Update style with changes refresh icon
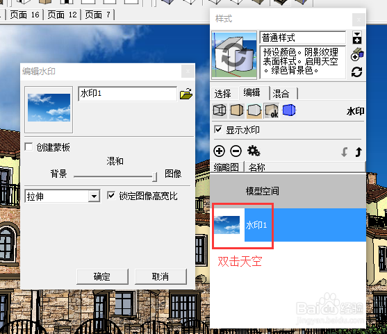387x334 pixels. (357, 72)
